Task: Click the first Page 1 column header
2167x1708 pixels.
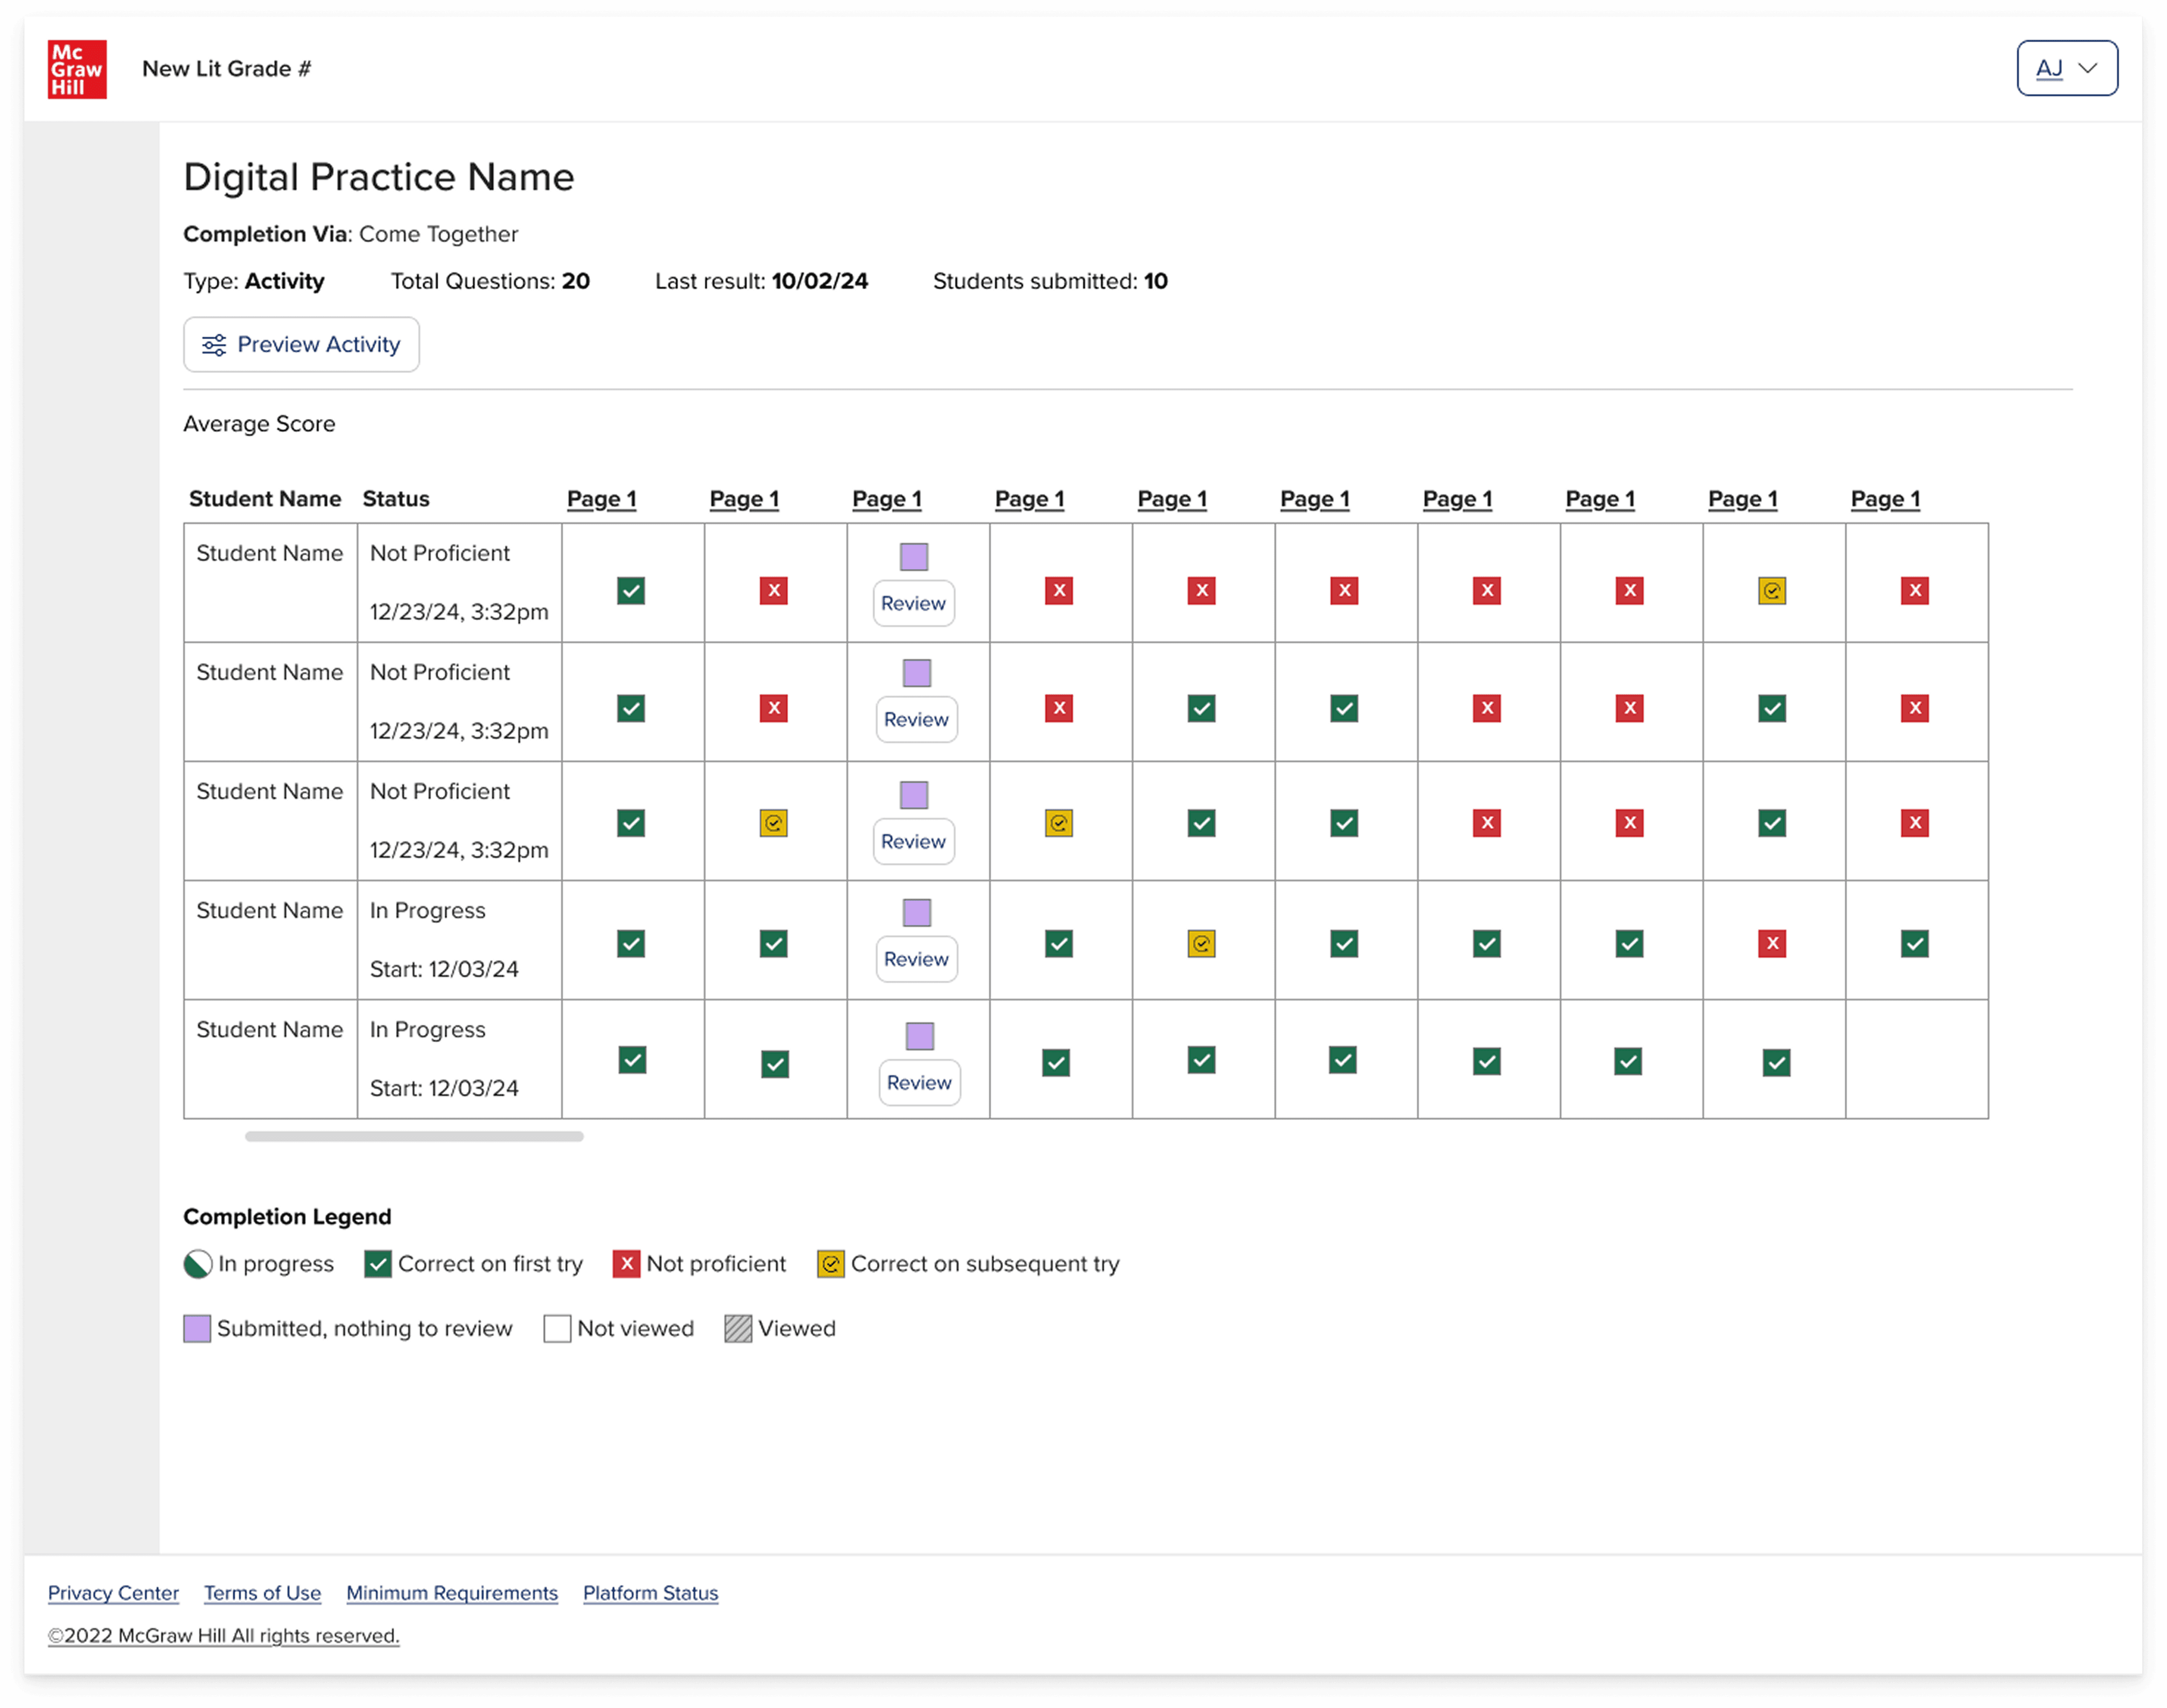Action: 601,499
